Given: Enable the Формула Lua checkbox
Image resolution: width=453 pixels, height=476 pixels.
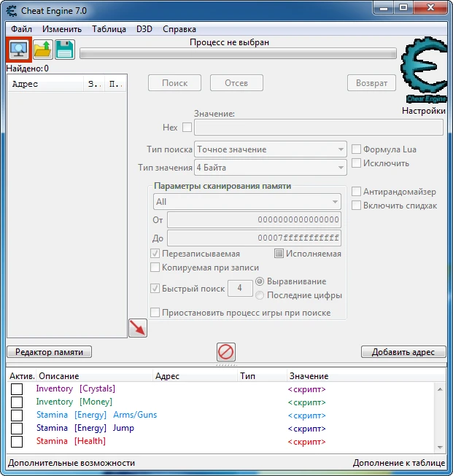Looking at the screenshot, I should click(356, 149).
